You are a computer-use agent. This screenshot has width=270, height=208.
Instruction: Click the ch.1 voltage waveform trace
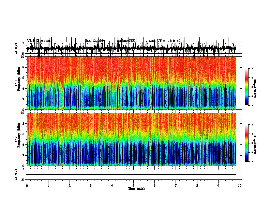click(132, 48)
